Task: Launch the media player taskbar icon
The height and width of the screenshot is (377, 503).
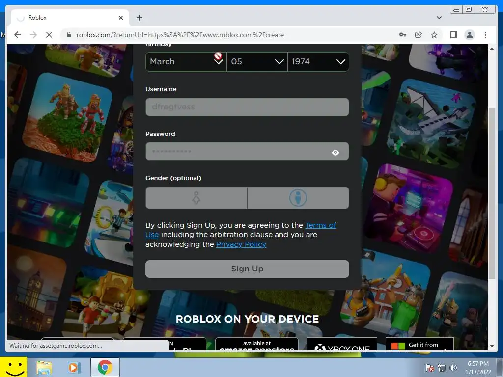Action: coord(74,368)
